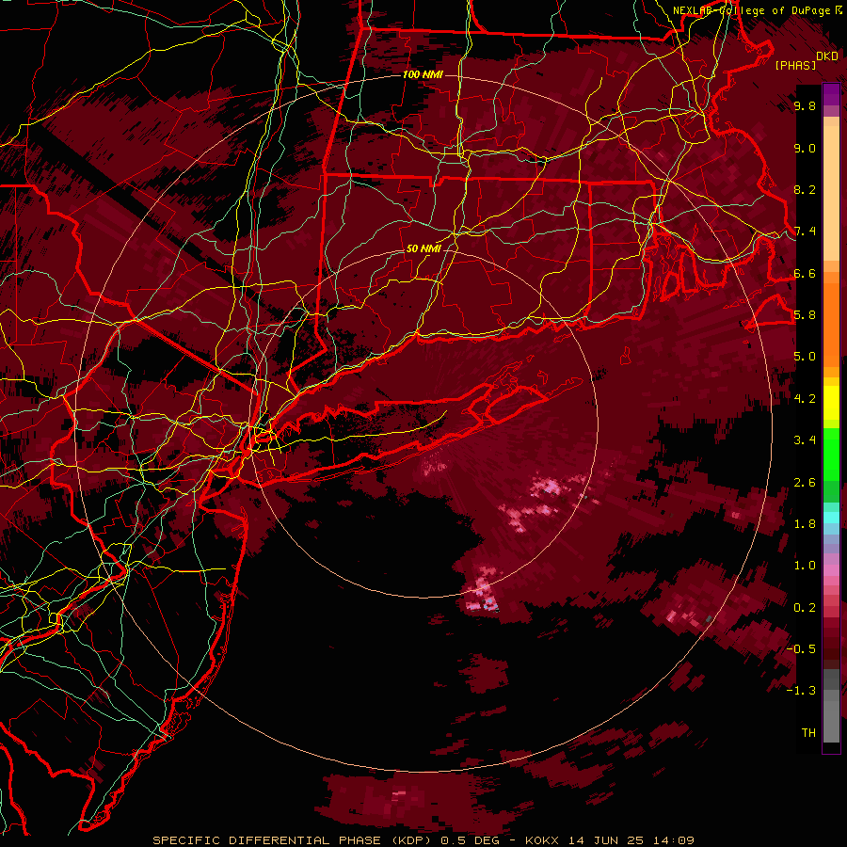Image resolution: width=847 pixels, height=847 pixels.
Task: Click the 14 JUN 25 date text
Action: coord(605,840)
